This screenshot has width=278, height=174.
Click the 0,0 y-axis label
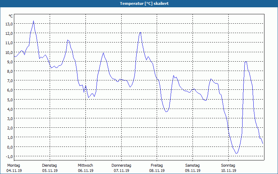(10, 147)
